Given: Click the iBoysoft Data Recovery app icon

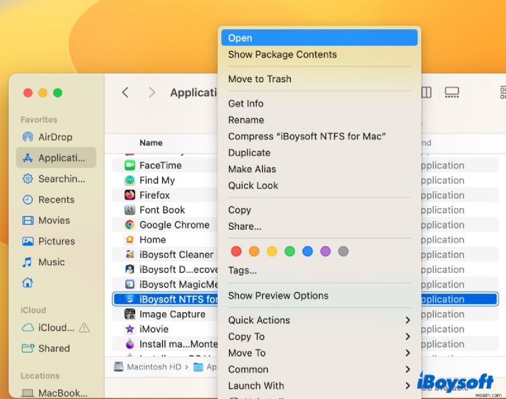Looking at the screenshot, I should [x=130, y=269].
